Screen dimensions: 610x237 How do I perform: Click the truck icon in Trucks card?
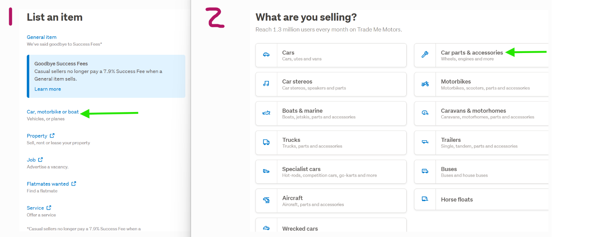coord(266,142)
